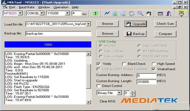190x111 pixels.
Task: Toggle the USB to UART Bridge Controller checkbox
Action: pos(99,69)
